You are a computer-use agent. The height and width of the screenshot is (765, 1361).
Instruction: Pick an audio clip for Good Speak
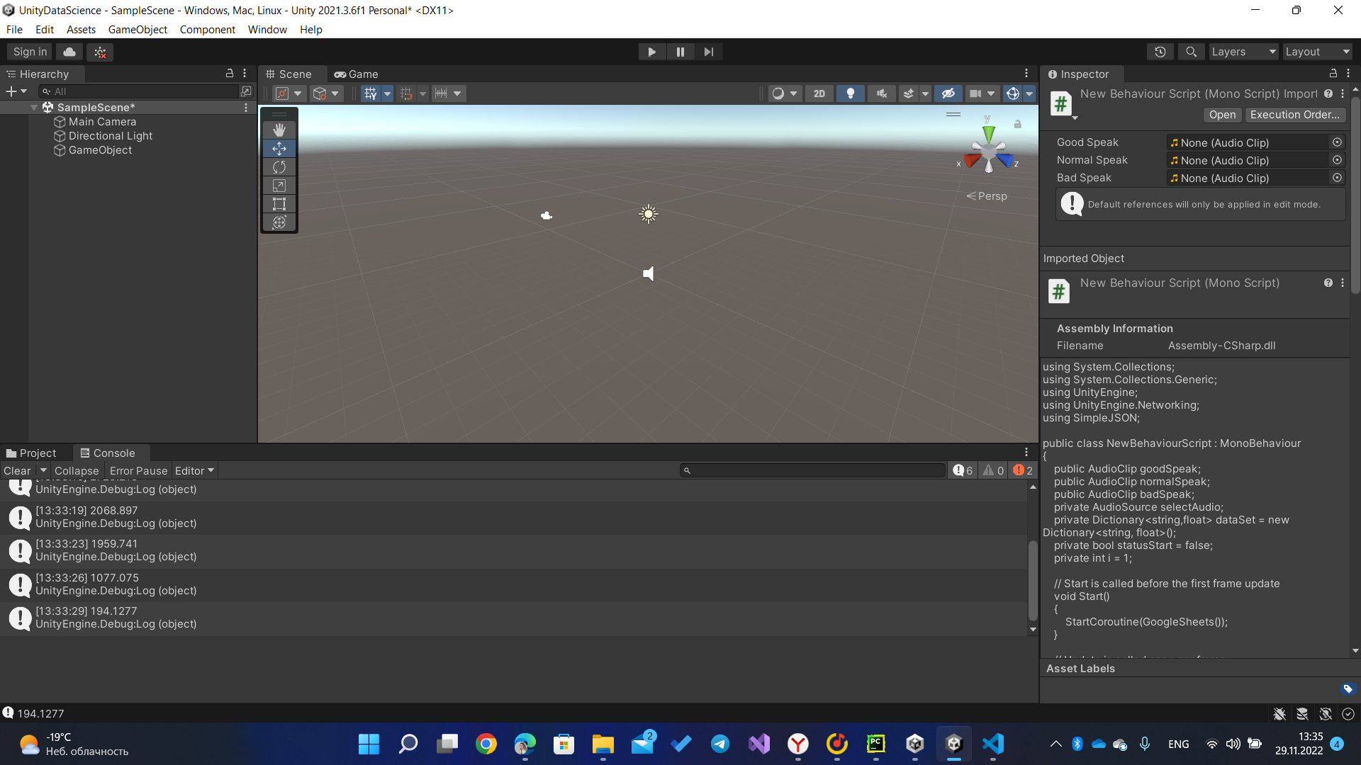[1337, 142]
